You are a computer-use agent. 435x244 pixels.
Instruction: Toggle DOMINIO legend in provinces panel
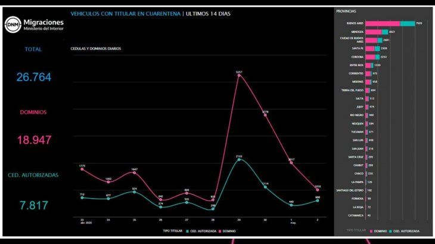[x=379, y=230]
